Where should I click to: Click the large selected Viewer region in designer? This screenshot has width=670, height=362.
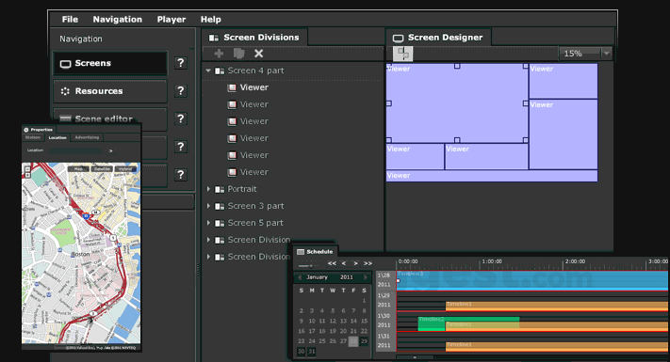(x=457, y=103)
